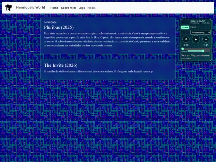Click The Invite (2026) title
Screen dimensions: 216x162
(61, 65)
